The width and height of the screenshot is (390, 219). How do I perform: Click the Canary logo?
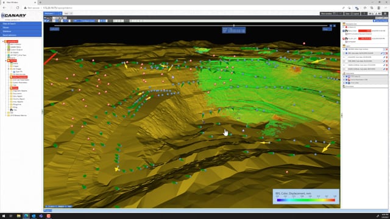[13, 16]
